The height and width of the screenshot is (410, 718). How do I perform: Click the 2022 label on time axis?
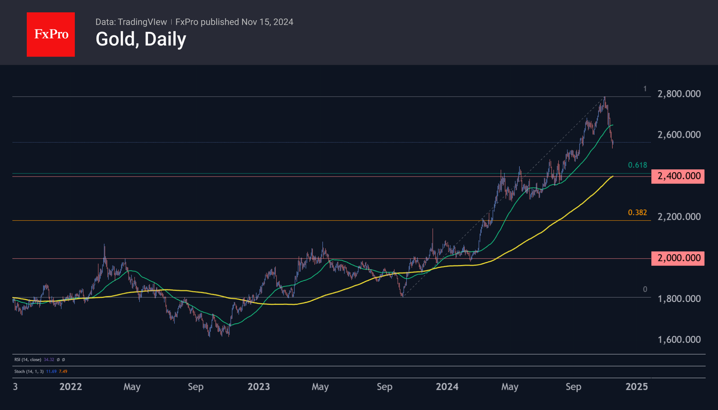(x=71, y=387)
